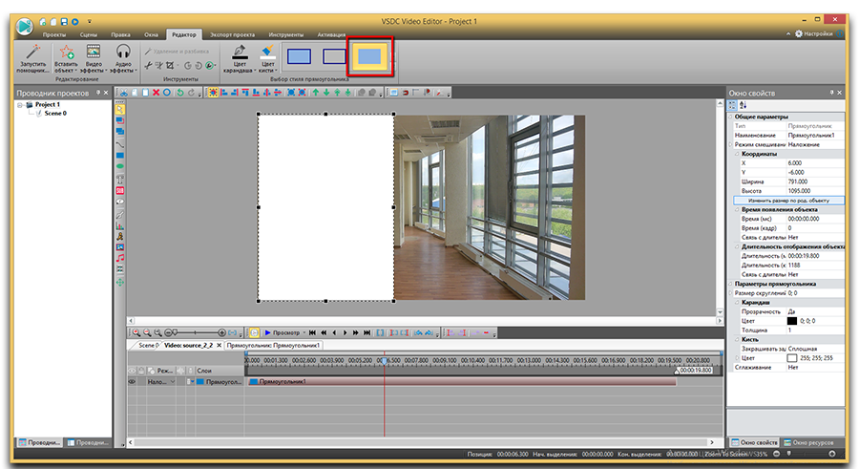This screenshot has width=859, height=469.
Task: Open the Аудио эффекты dropdown
Action: pyautogui.click(x=123, y=59)
